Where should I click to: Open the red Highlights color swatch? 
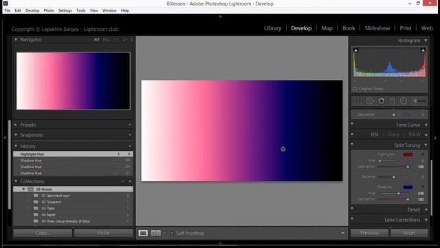[x=408, y=154]
